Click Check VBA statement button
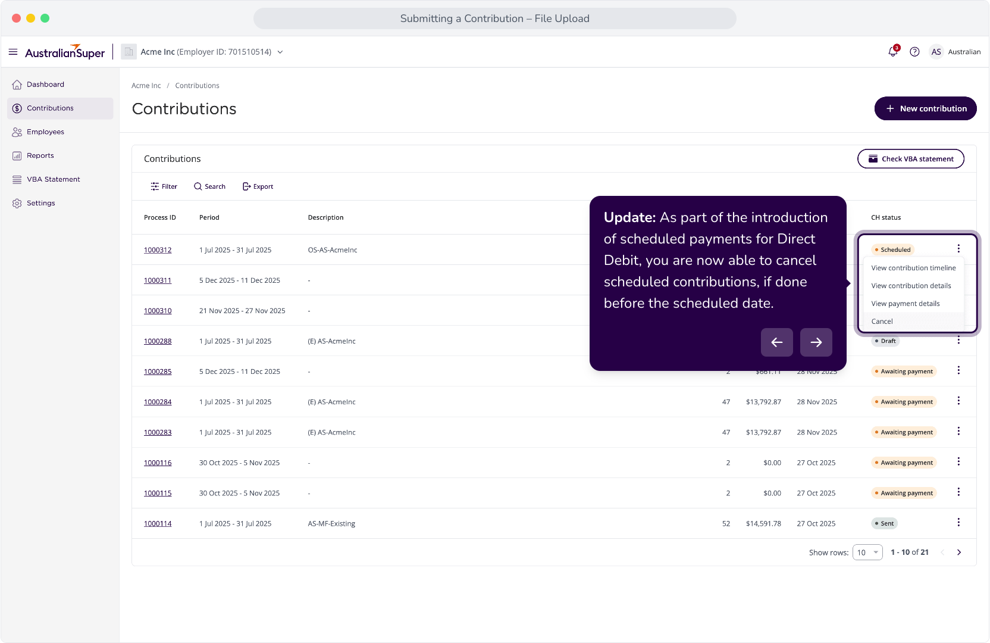Screen dimensions: 990x643 [910, 159]
